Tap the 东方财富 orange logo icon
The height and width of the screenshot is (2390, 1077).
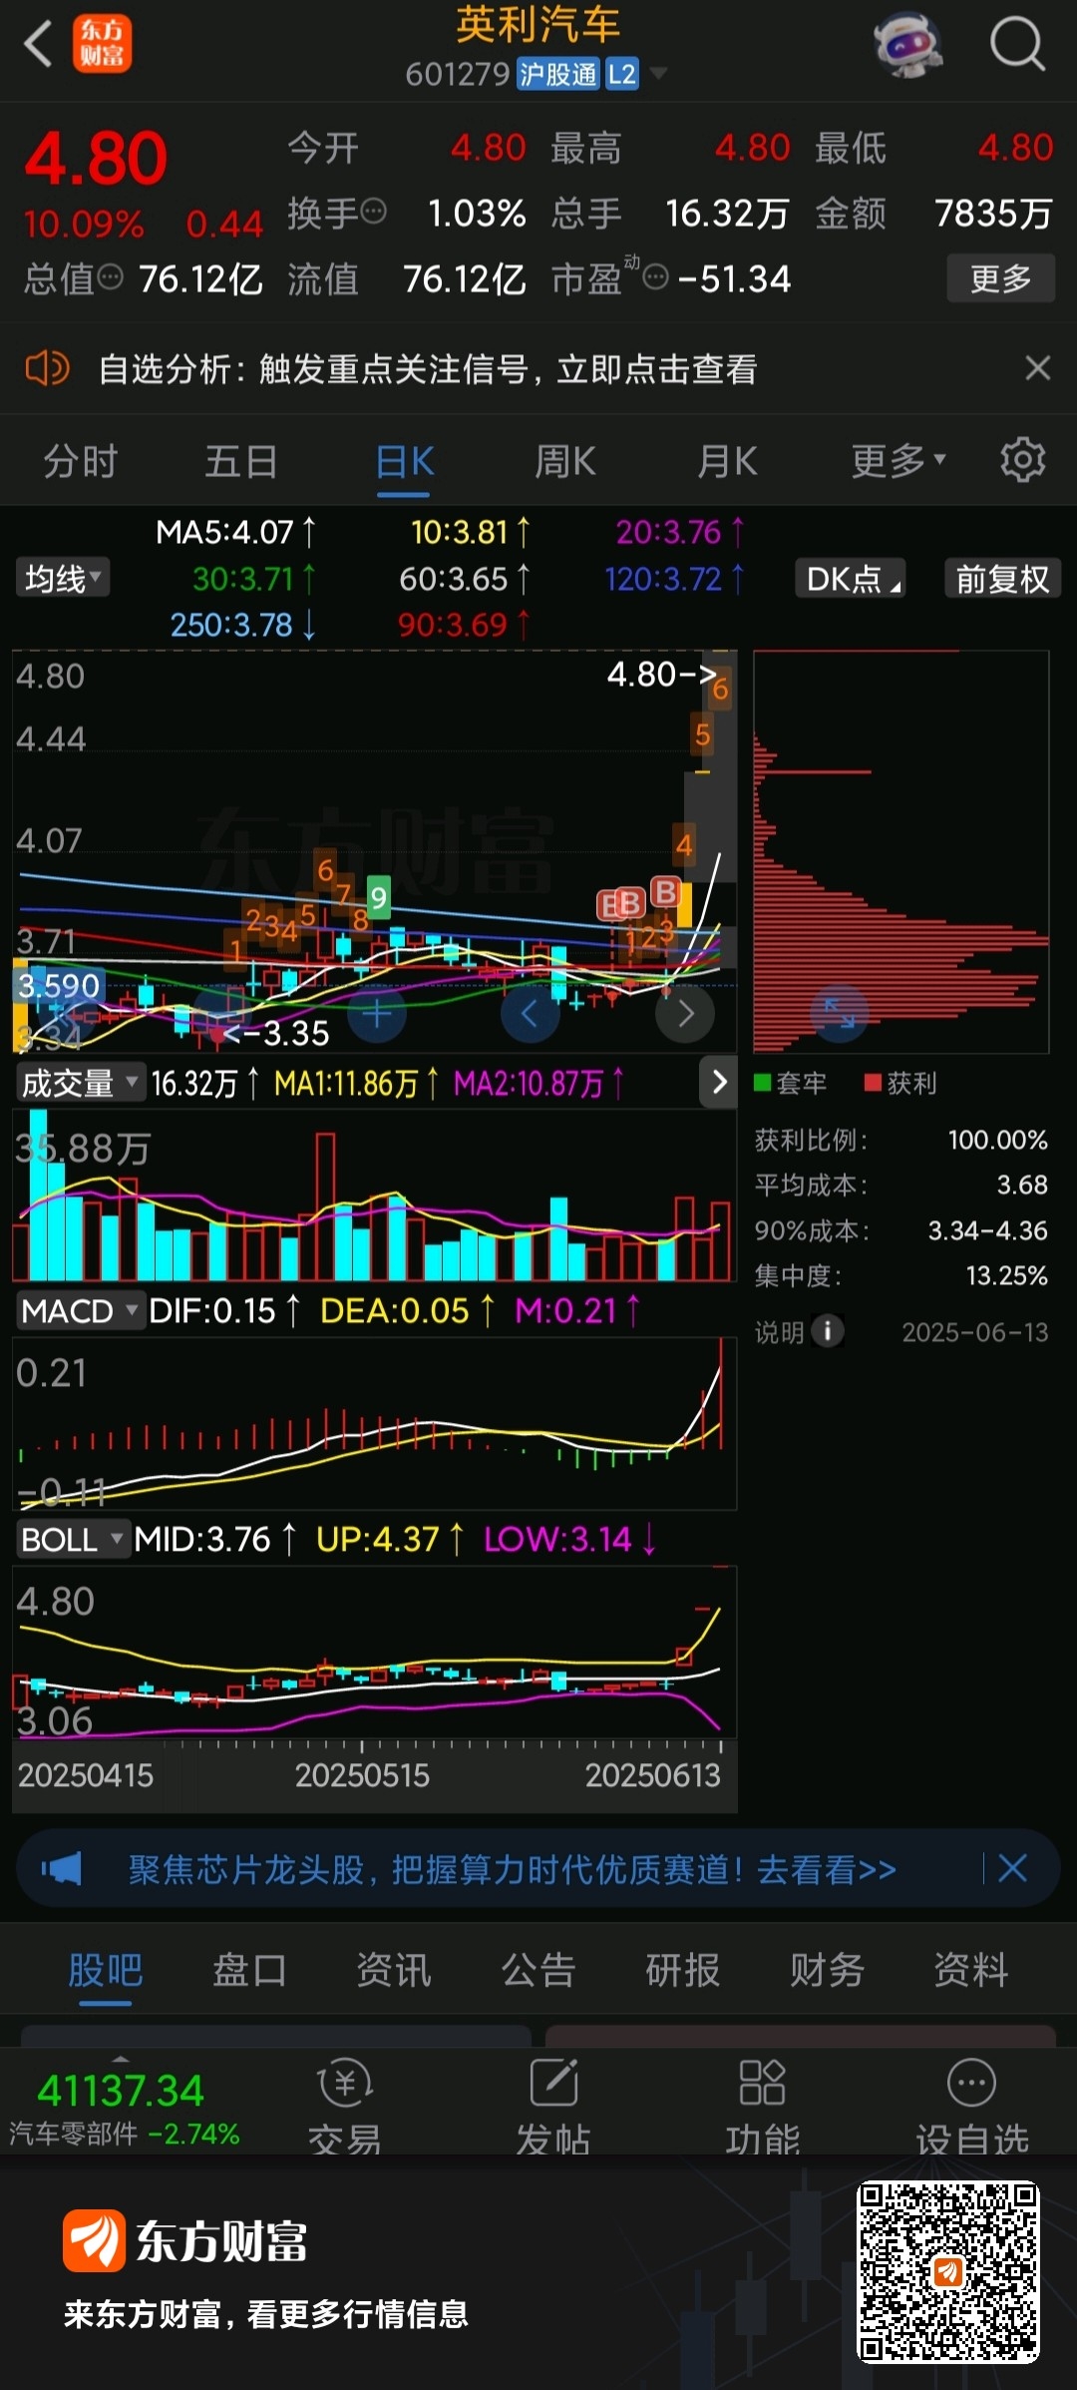(x=102, y=45)
